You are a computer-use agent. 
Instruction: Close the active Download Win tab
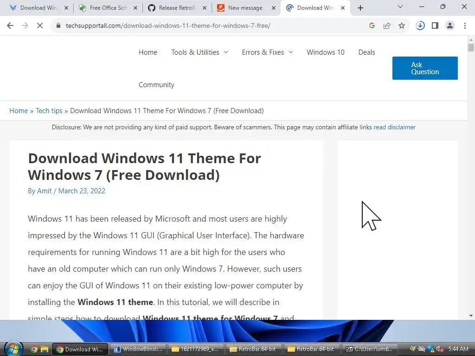(343, 8)
